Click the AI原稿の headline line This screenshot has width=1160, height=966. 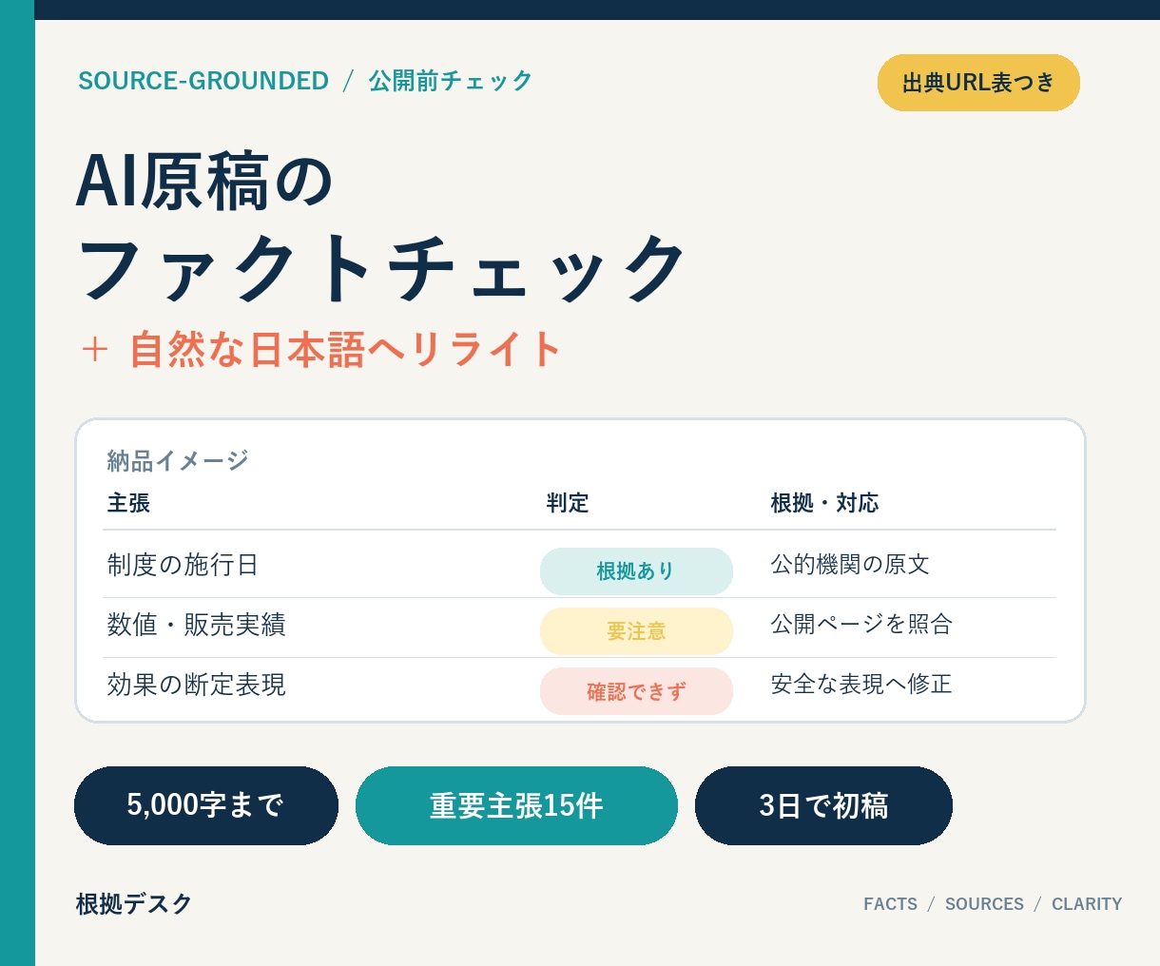pos(204,181)
